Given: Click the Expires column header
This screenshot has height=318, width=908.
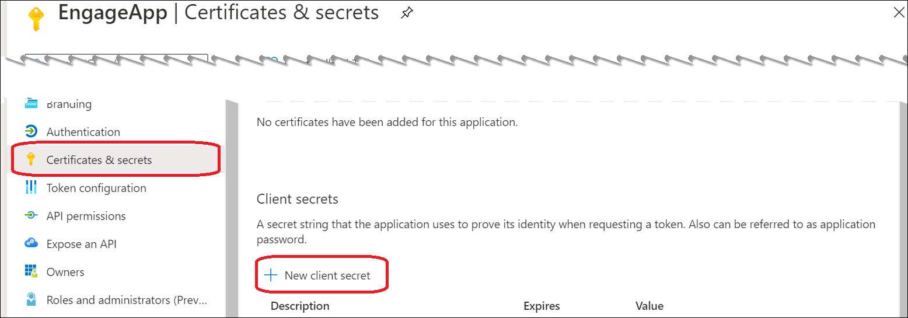Looking at the screenshot, I should click(x=542, y=306).
